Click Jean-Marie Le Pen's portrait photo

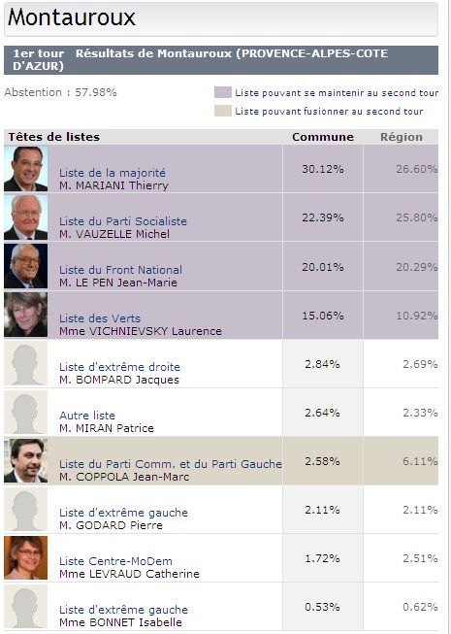coord(26,266)
